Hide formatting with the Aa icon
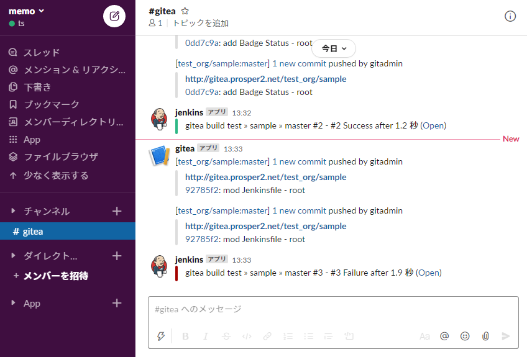527x357 pixels. tap(424, 336)
